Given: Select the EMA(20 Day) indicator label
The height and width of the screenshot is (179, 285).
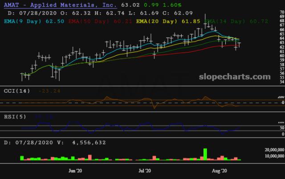Looking at the screenshot, I should point(154,21).
